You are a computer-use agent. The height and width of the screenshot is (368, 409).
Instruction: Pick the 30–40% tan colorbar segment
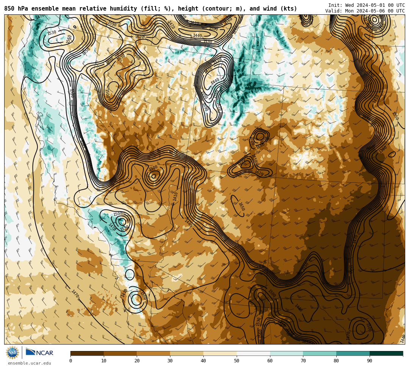pyautogui.click(x=187, y=353)
